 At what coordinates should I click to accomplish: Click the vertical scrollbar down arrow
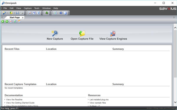coord(175,102)
